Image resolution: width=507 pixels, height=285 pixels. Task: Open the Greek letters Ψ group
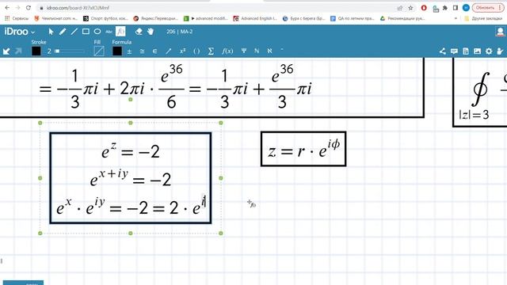[x=244, y=51]
